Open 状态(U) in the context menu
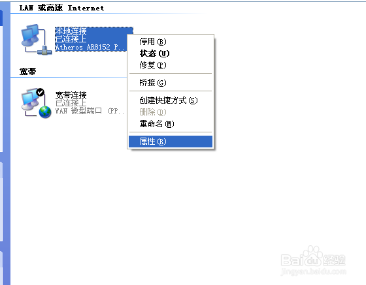 coord(171,53)
